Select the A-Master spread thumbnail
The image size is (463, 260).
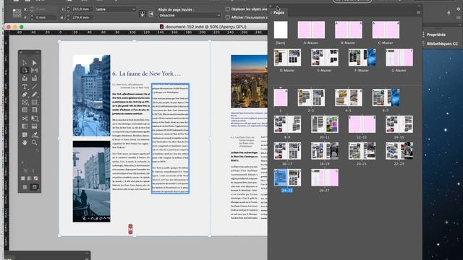tap(311, 30)
